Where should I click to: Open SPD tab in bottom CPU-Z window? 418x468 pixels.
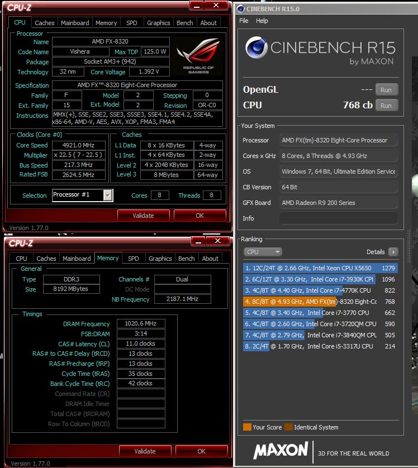tap(133, 259)
